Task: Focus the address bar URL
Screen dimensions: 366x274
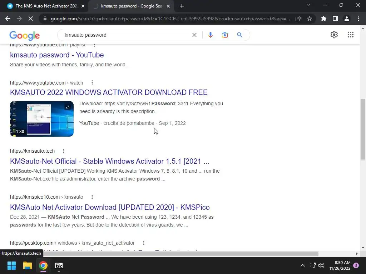Action: (x=170, y=19)
